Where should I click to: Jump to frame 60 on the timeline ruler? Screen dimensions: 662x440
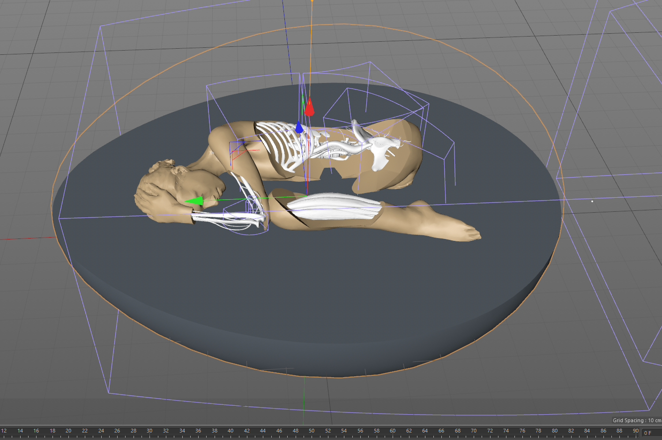pyautogui.click(x=393, y=431)
